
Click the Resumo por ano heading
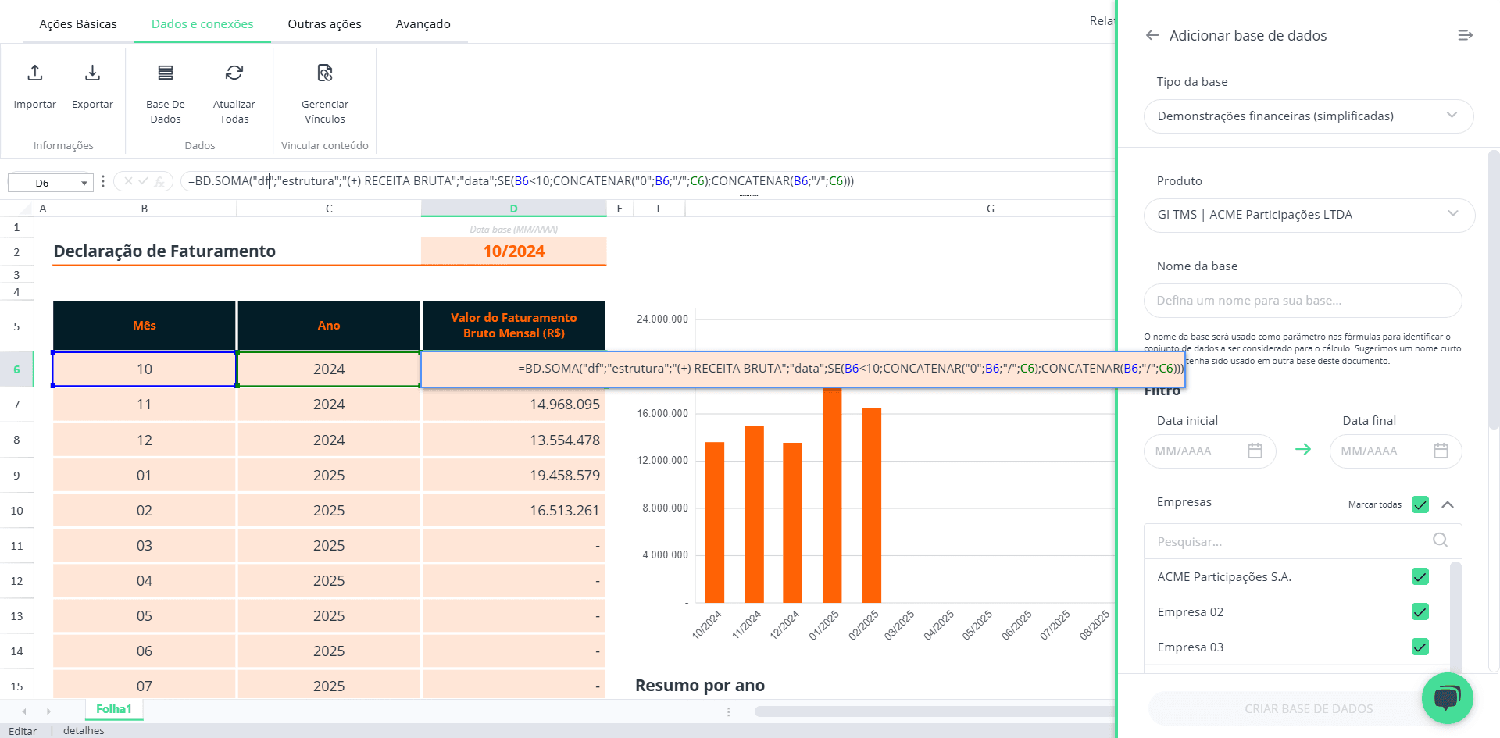[700, 686]
